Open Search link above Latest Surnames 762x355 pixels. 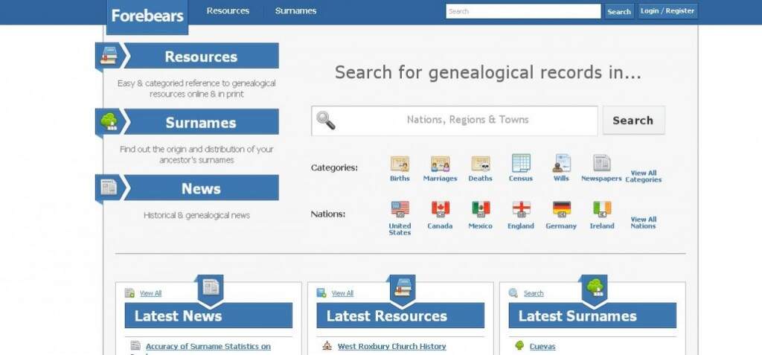tap(534, 293)
